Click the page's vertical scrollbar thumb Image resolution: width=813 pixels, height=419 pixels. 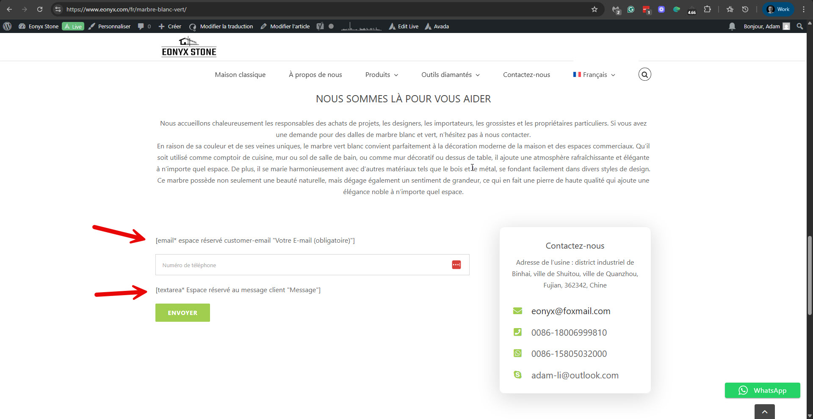pos(809,275)
